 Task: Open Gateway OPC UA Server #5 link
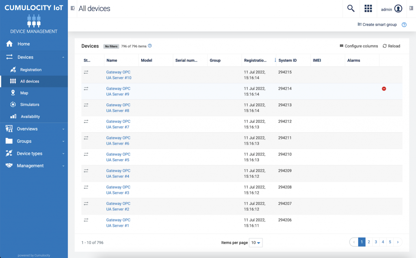(x=118, y=157)
